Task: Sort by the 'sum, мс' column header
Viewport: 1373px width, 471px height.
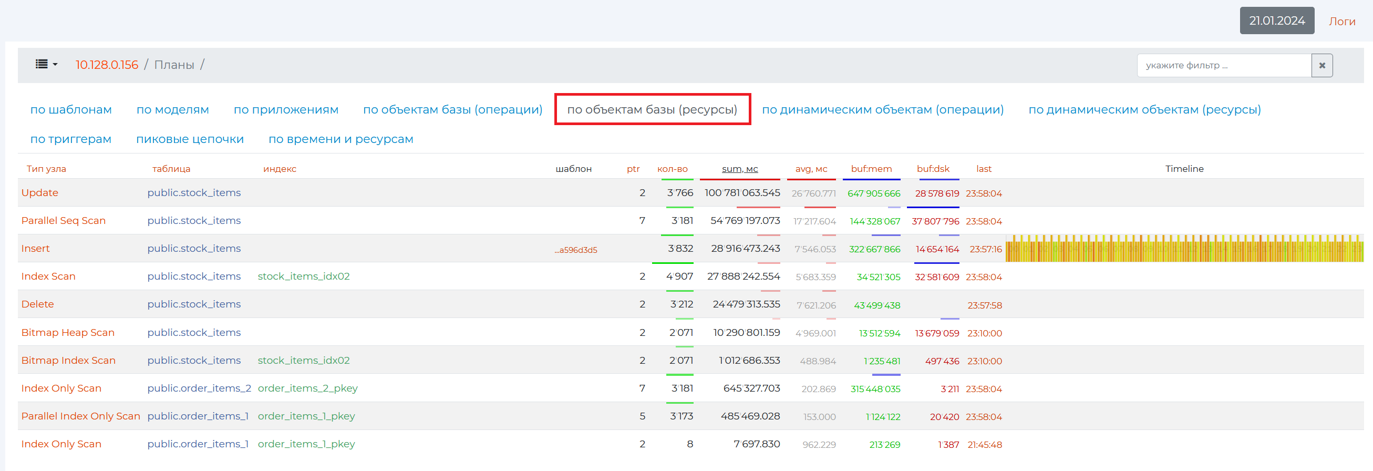Action: pyautogui.click(x=739, y=169)
